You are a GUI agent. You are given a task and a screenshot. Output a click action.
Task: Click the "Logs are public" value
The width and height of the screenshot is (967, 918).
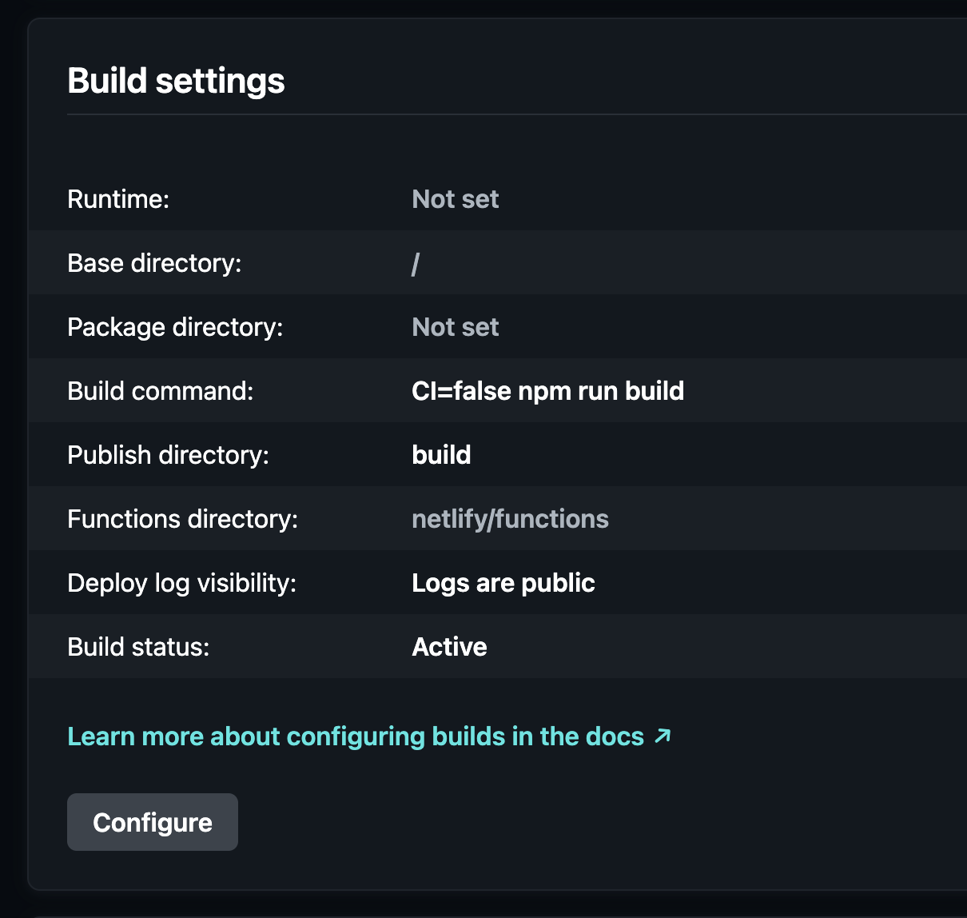[503, 583]
